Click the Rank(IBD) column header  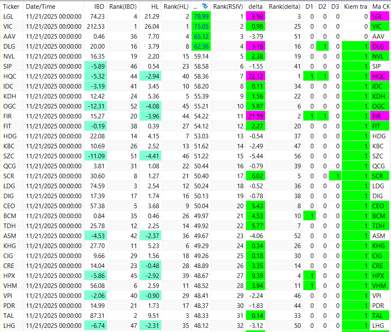point(123,7)
